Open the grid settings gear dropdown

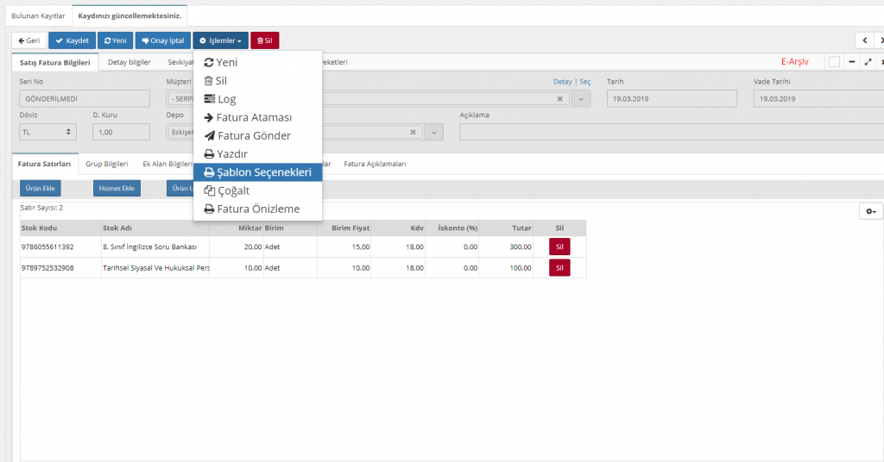[x=871, y=211]
